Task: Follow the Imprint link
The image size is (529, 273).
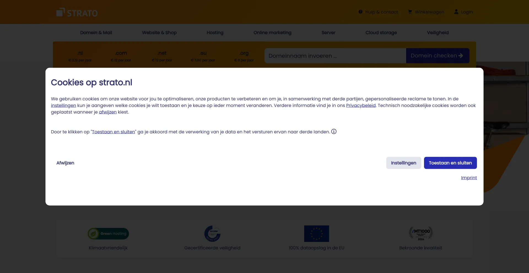Action: tap(469, 178)
